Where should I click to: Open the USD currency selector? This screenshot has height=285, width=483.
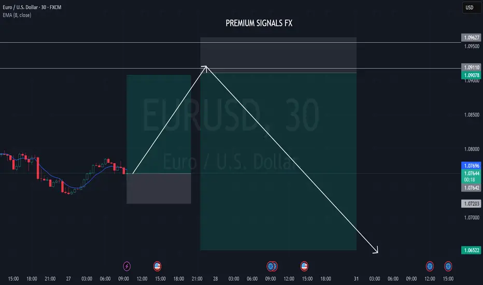[470, 7]
